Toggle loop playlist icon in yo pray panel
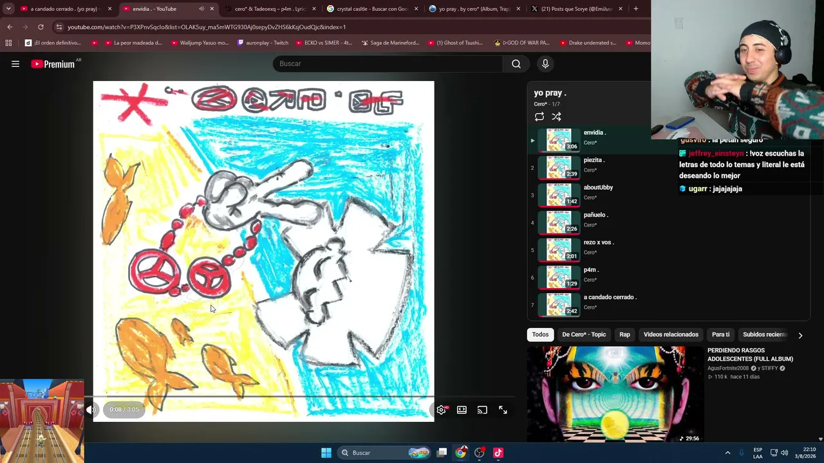Image resolution: width=824 pixels, height=463 pixels. [539, 116]
